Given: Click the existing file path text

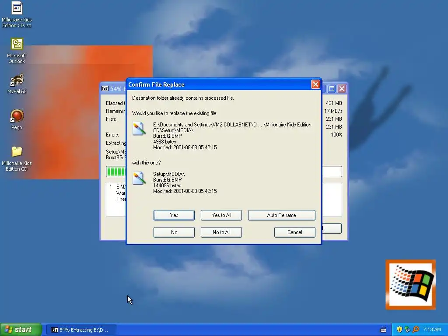Looking at the screenshot, I should 232,127.
